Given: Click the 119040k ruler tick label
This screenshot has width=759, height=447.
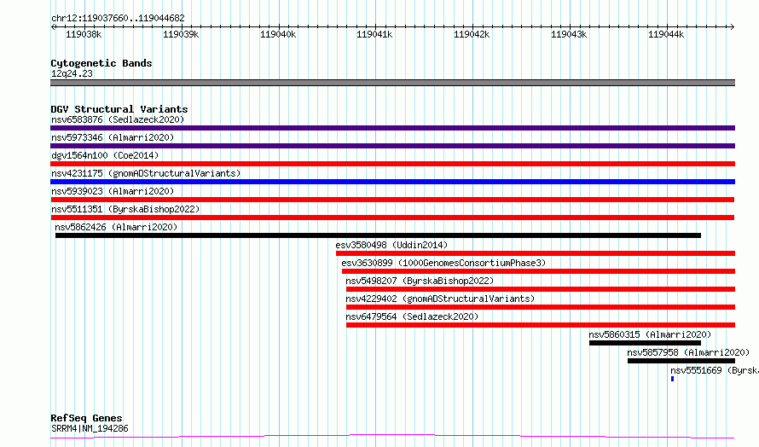Looking at the screenshot, I should pyautogui.click(x=278, y=34).
